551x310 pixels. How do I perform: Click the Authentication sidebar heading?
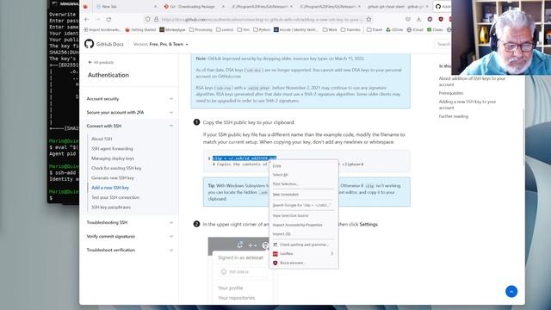click(108, 75)
